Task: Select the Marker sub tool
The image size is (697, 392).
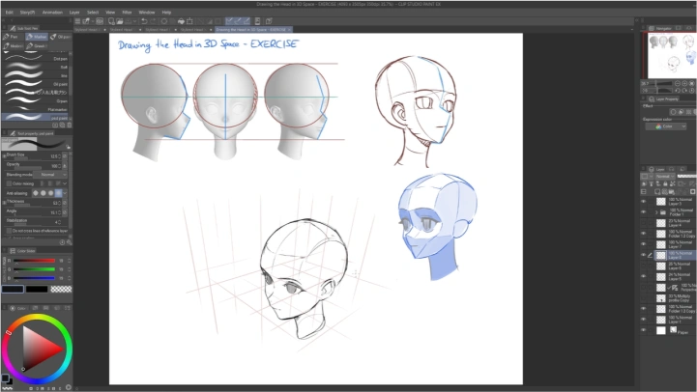Action: pos(37,37)
